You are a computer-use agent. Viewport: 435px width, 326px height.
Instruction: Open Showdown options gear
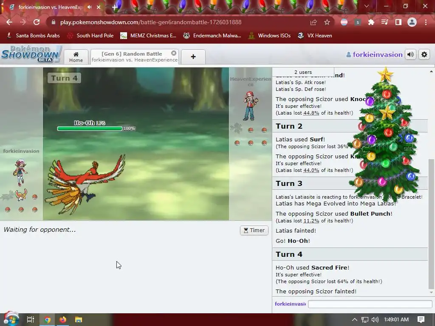(424, 55)
